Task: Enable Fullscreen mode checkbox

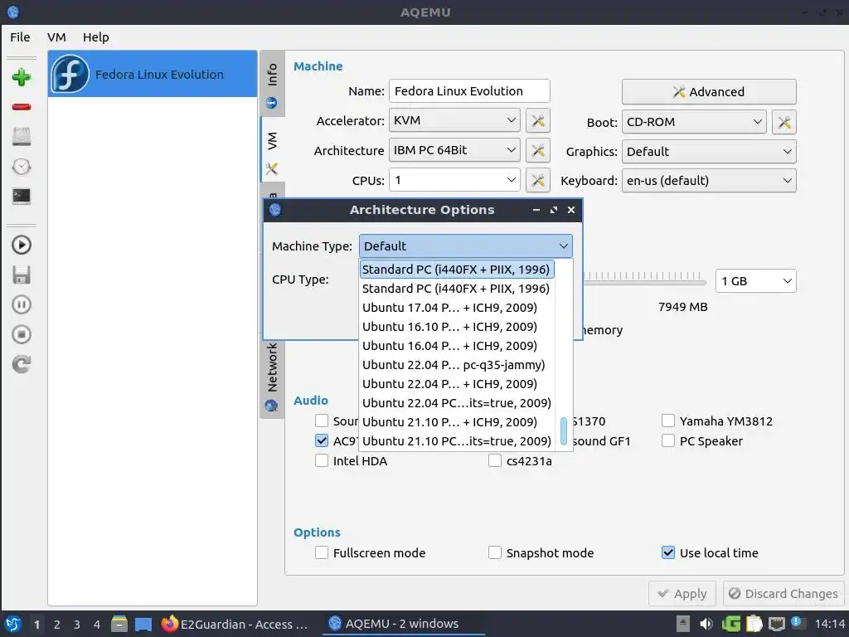Action: coord(322,552)
